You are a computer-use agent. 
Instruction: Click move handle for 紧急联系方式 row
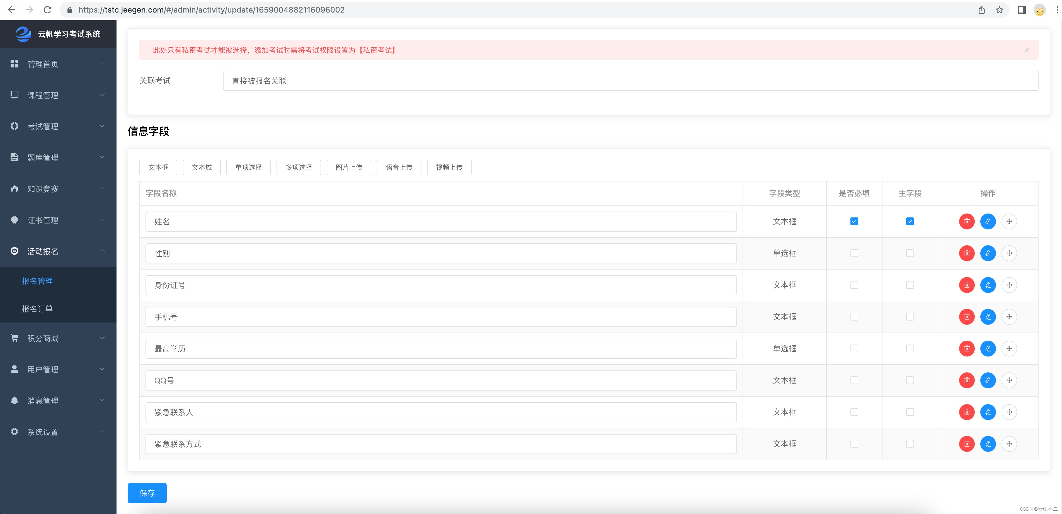click(x=1009, y=443)
